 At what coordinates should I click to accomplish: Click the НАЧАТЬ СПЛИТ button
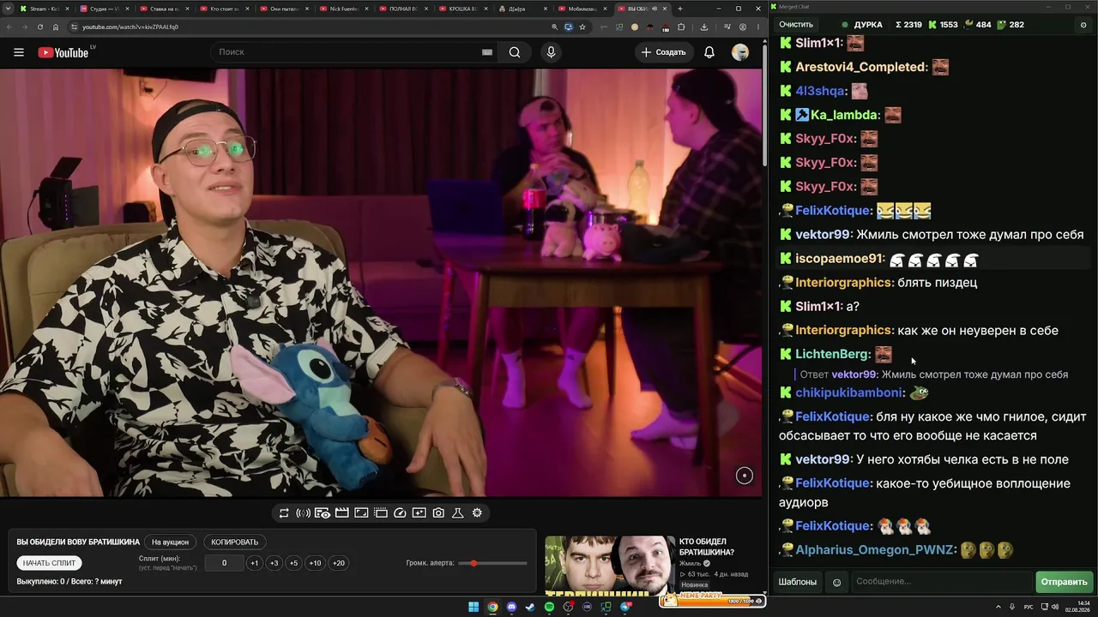(x=49, y=563)
